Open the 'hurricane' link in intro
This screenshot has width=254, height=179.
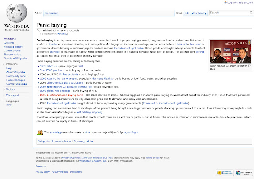click(196, 44)
